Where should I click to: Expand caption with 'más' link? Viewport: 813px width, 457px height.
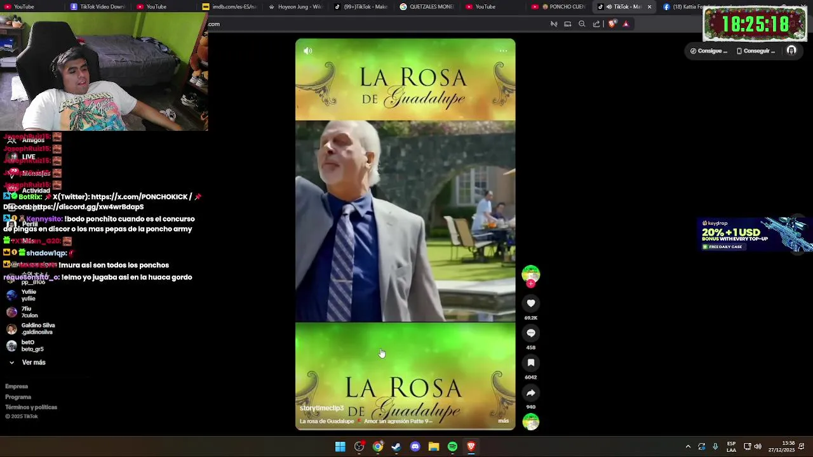coord(503,421)
